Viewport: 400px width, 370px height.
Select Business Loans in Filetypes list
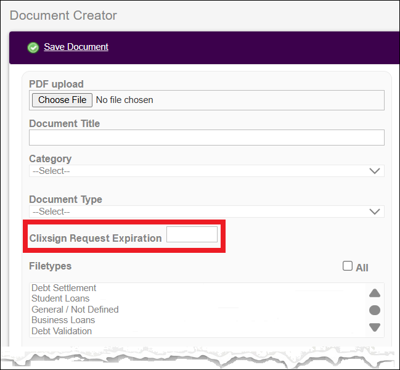point(63,320)
